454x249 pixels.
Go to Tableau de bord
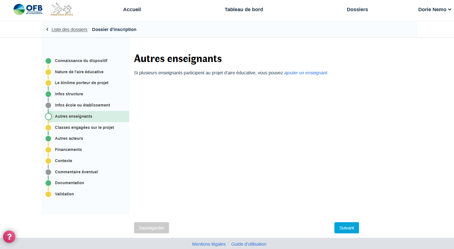(244, 10)
